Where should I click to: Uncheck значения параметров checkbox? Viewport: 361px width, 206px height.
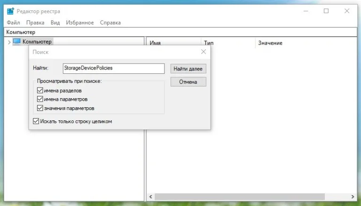pos(40,108)
